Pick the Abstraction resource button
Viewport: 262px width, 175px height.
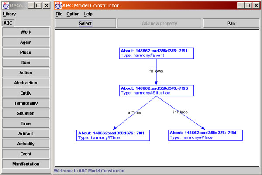pos(26,83)
